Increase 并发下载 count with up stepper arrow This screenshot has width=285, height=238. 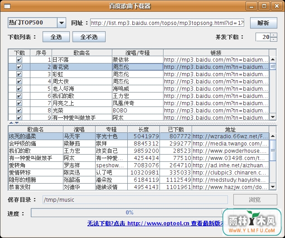pos(274,35)
